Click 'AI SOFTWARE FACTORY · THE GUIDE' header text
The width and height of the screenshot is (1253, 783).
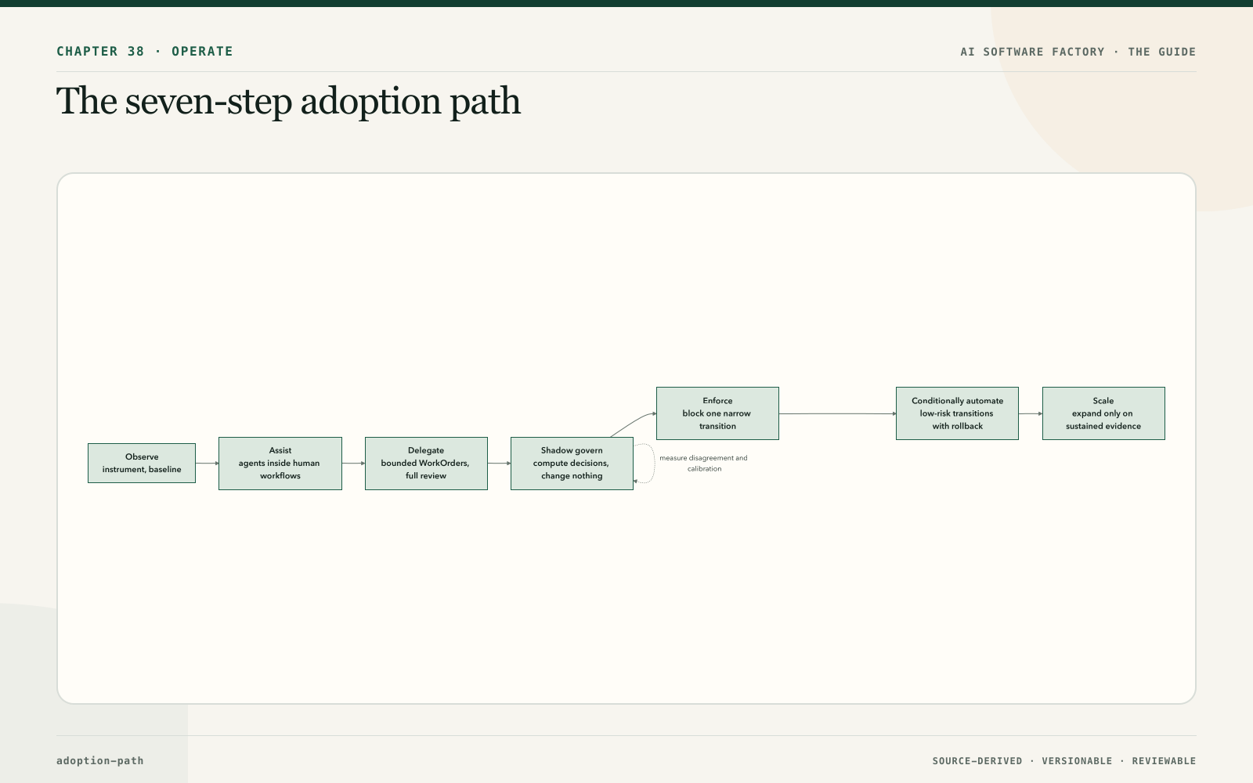(1078, 52)
